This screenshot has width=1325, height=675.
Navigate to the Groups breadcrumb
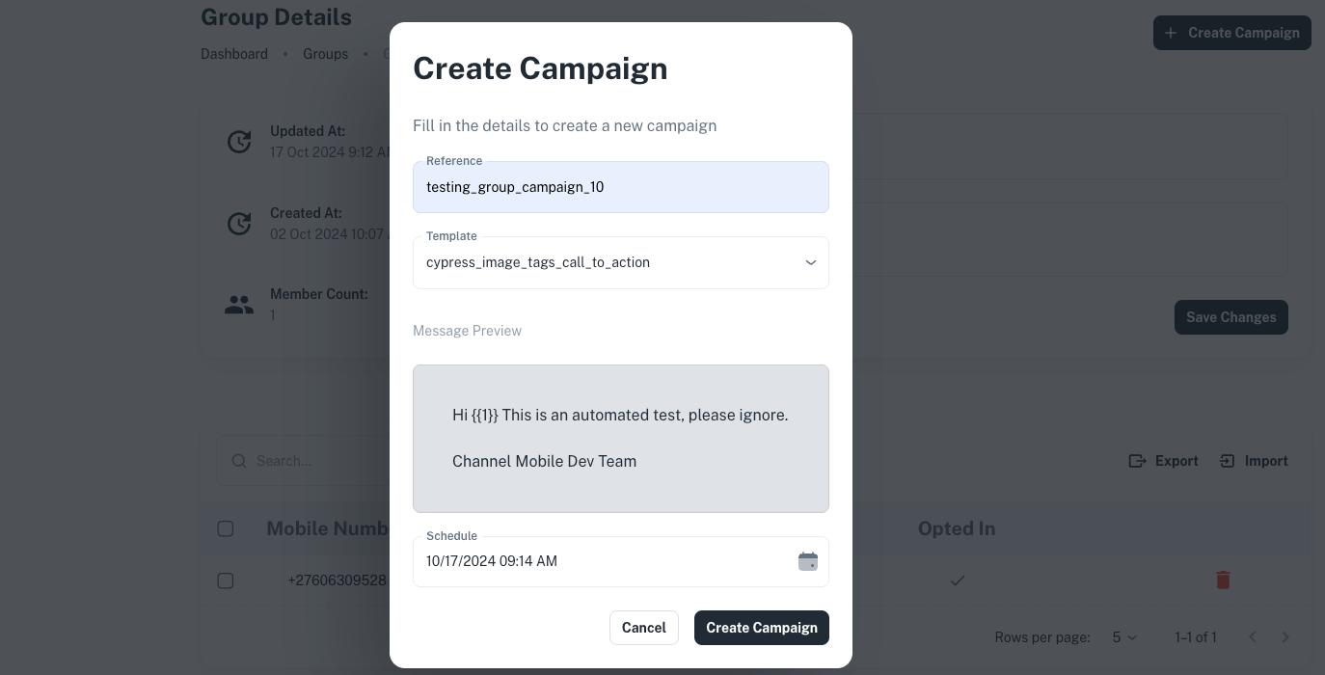coord(325,54)
